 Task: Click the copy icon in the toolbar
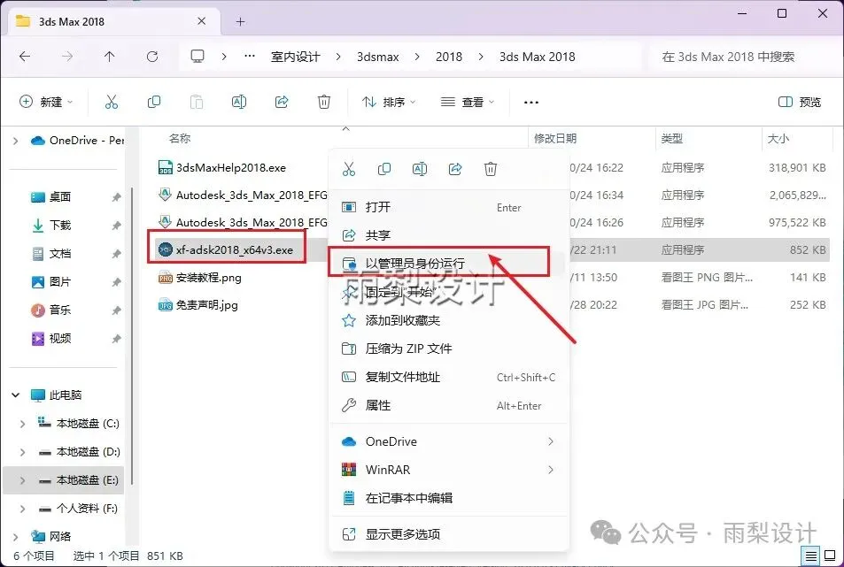[x=154, y=102]
